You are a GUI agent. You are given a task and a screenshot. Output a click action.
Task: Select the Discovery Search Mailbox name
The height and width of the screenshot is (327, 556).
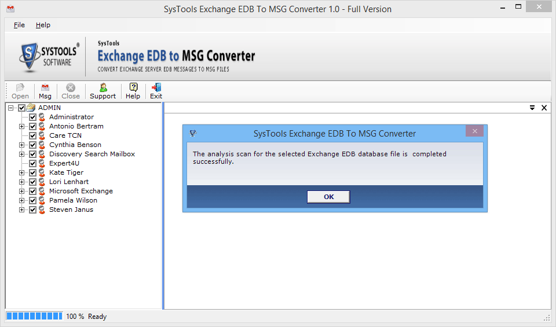(x=92, y=154)
